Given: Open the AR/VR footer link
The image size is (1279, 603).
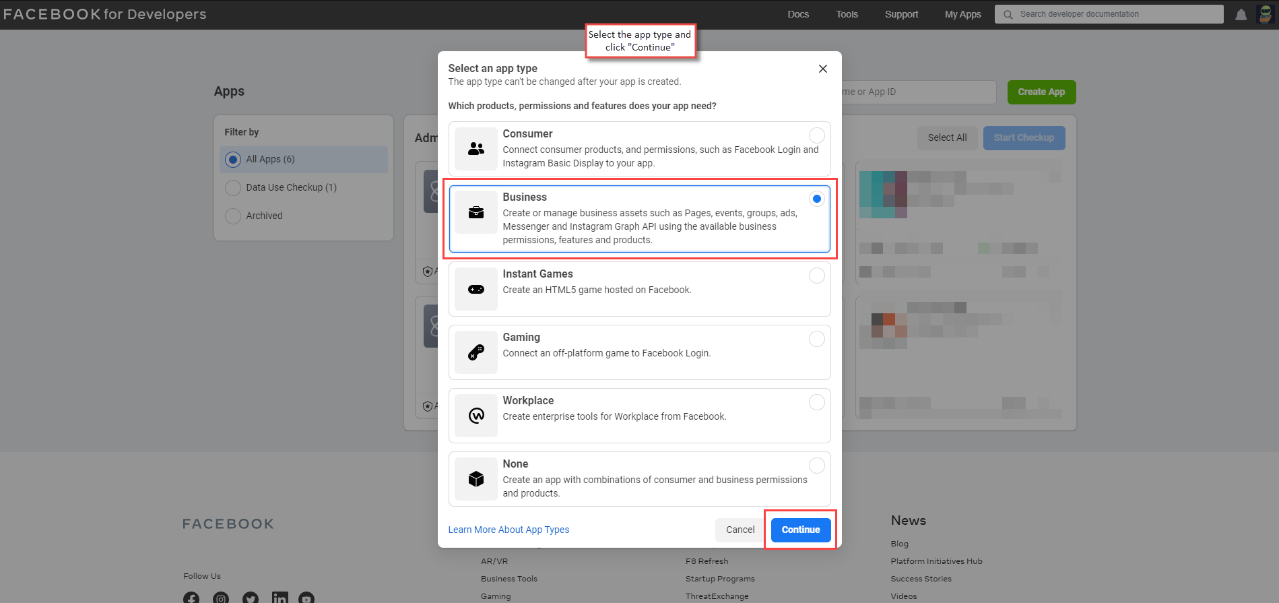Looking at the screenshot, I should (x=494, y=561).
